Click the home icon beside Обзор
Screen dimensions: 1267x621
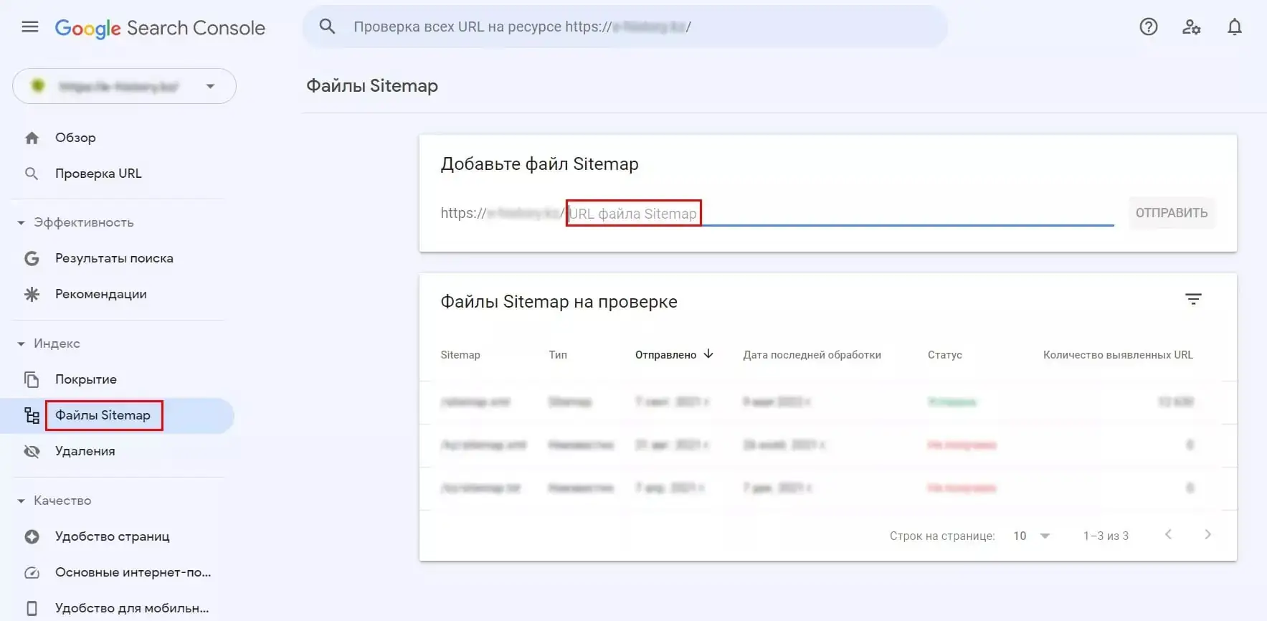click(x=32, y=138)
